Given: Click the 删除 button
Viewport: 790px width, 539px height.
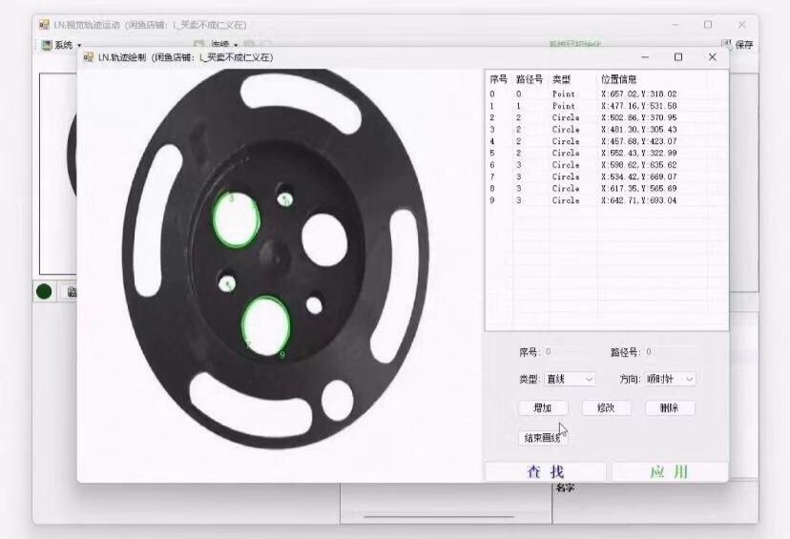Looking at the screenshot, I should coord(670,407).
